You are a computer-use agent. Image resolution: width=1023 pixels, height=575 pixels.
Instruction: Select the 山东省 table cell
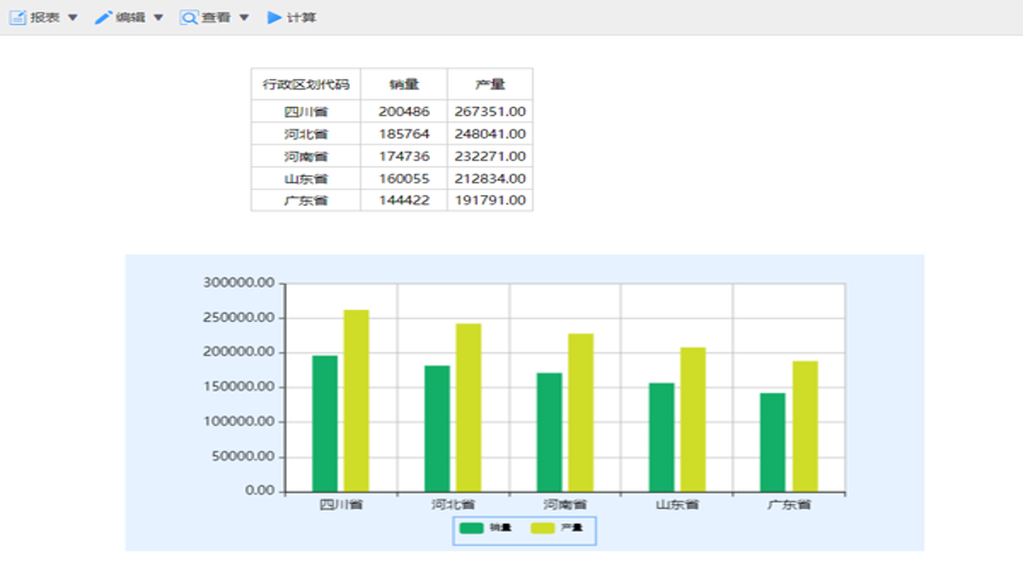point(306,179)
